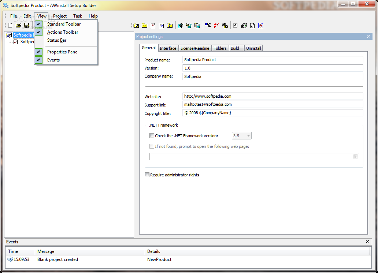
Task: Select the Softpedia root tree node
Action: 23,35
